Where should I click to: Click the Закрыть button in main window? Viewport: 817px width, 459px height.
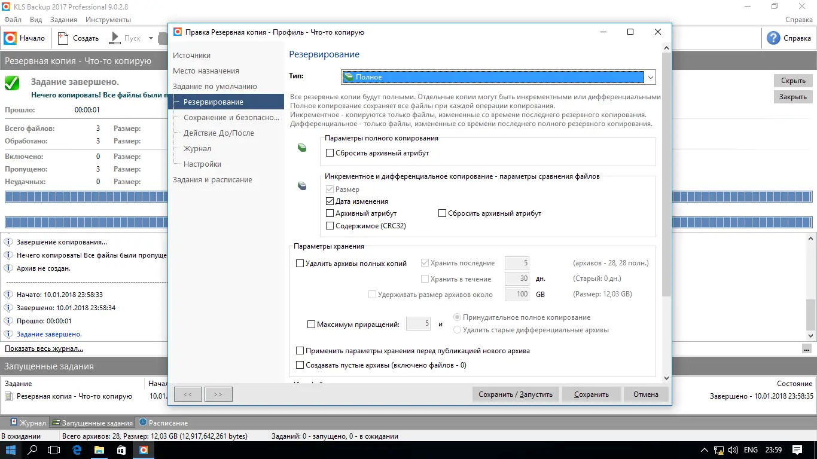(x=793, y=97)
